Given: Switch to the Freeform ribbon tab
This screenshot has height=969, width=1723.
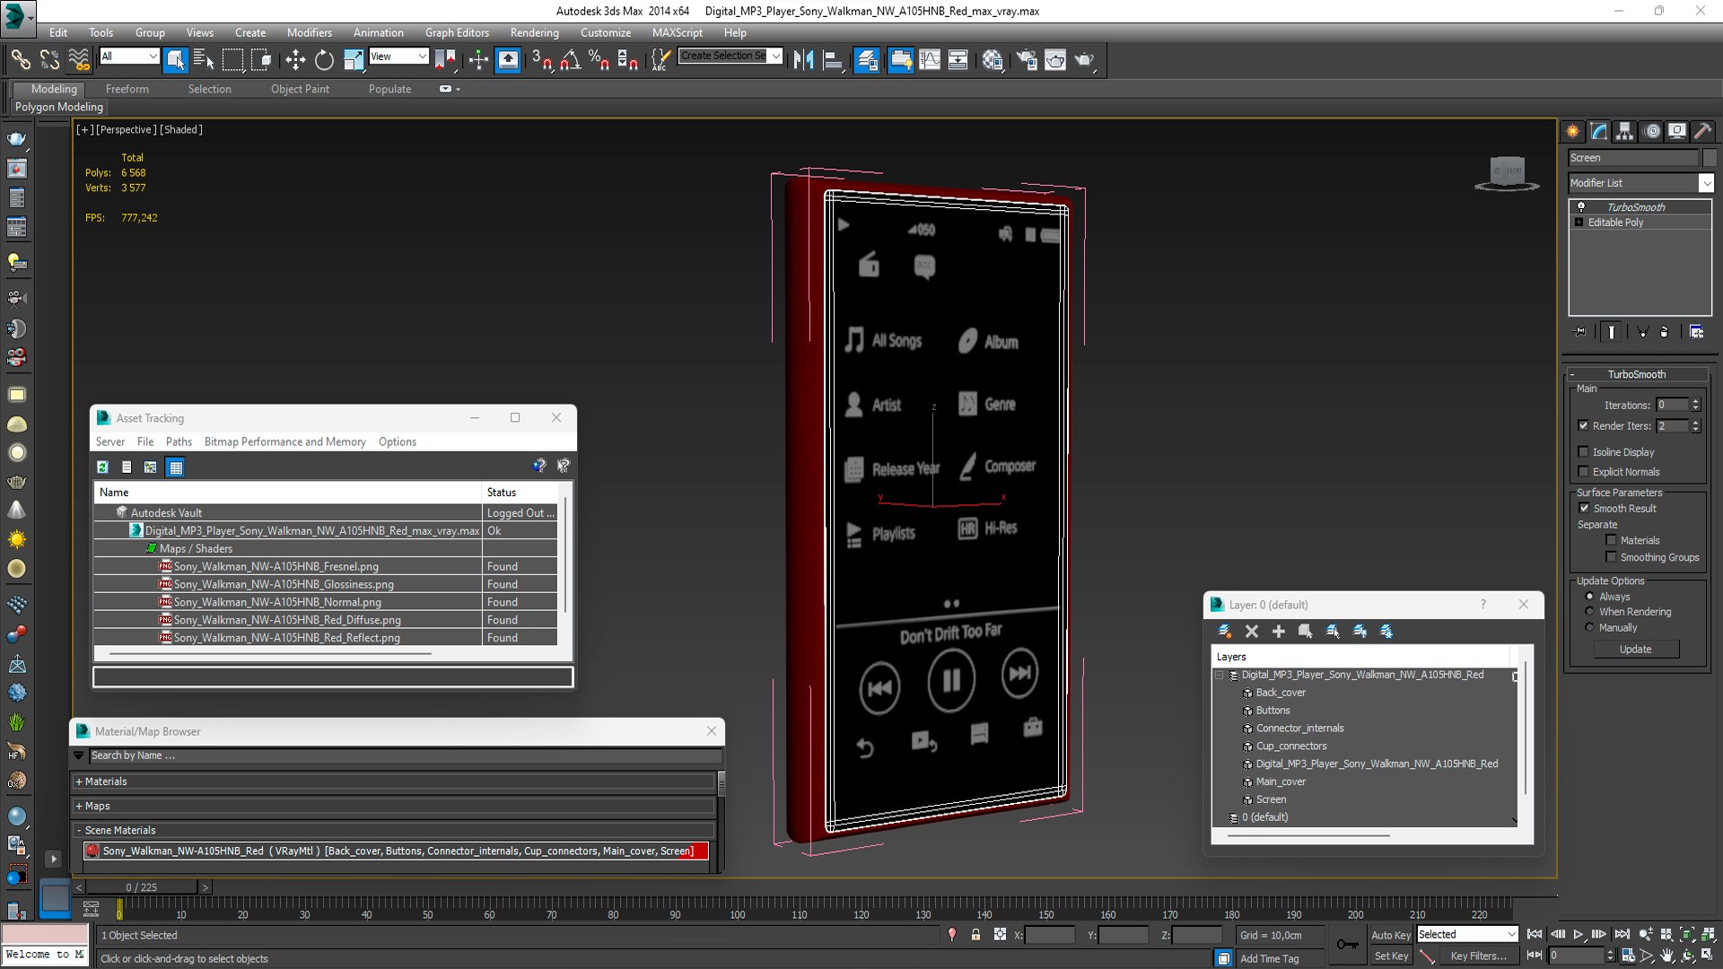Looking at the screenshot, I should tap(127, 89).
